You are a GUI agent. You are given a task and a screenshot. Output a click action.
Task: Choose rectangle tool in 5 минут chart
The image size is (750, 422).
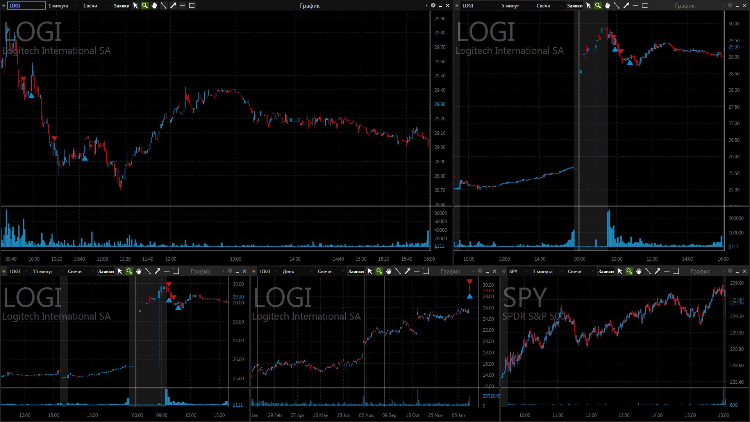click(x=645, y=5)
